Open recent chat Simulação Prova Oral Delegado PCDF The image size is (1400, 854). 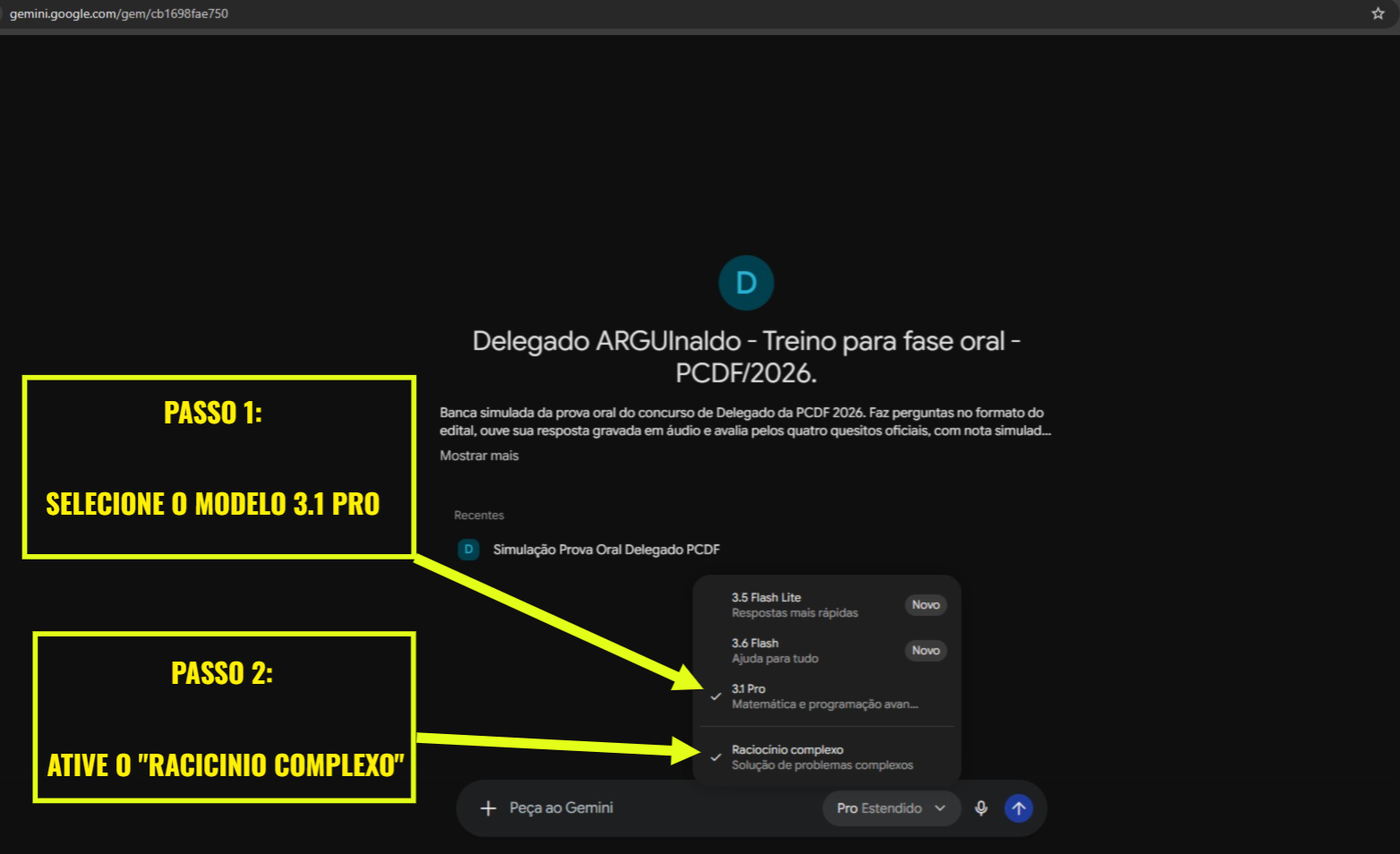(605, 550)
